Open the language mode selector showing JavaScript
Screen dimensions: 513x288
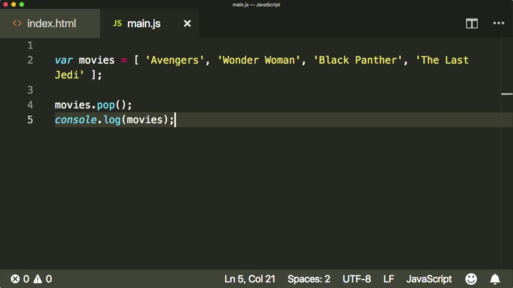point(429,279)
